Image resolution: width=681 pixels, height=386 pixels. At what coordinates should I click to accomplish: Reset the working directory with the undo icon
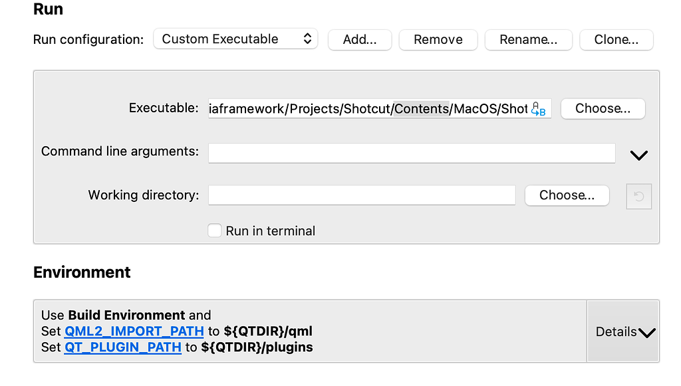pos(638,197)
